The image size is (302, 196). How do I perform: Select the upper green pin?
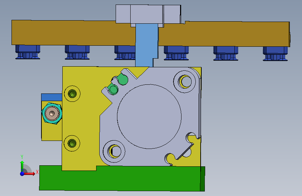pyautogui.click(x=123, y=79)
